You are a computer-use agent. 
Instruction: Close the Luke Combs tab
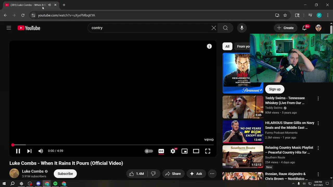(x=55, y=5)
